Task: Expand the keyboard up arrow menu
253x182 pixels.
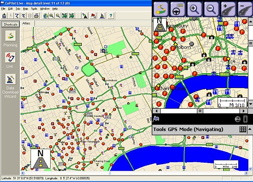Action: coord(250,129)
